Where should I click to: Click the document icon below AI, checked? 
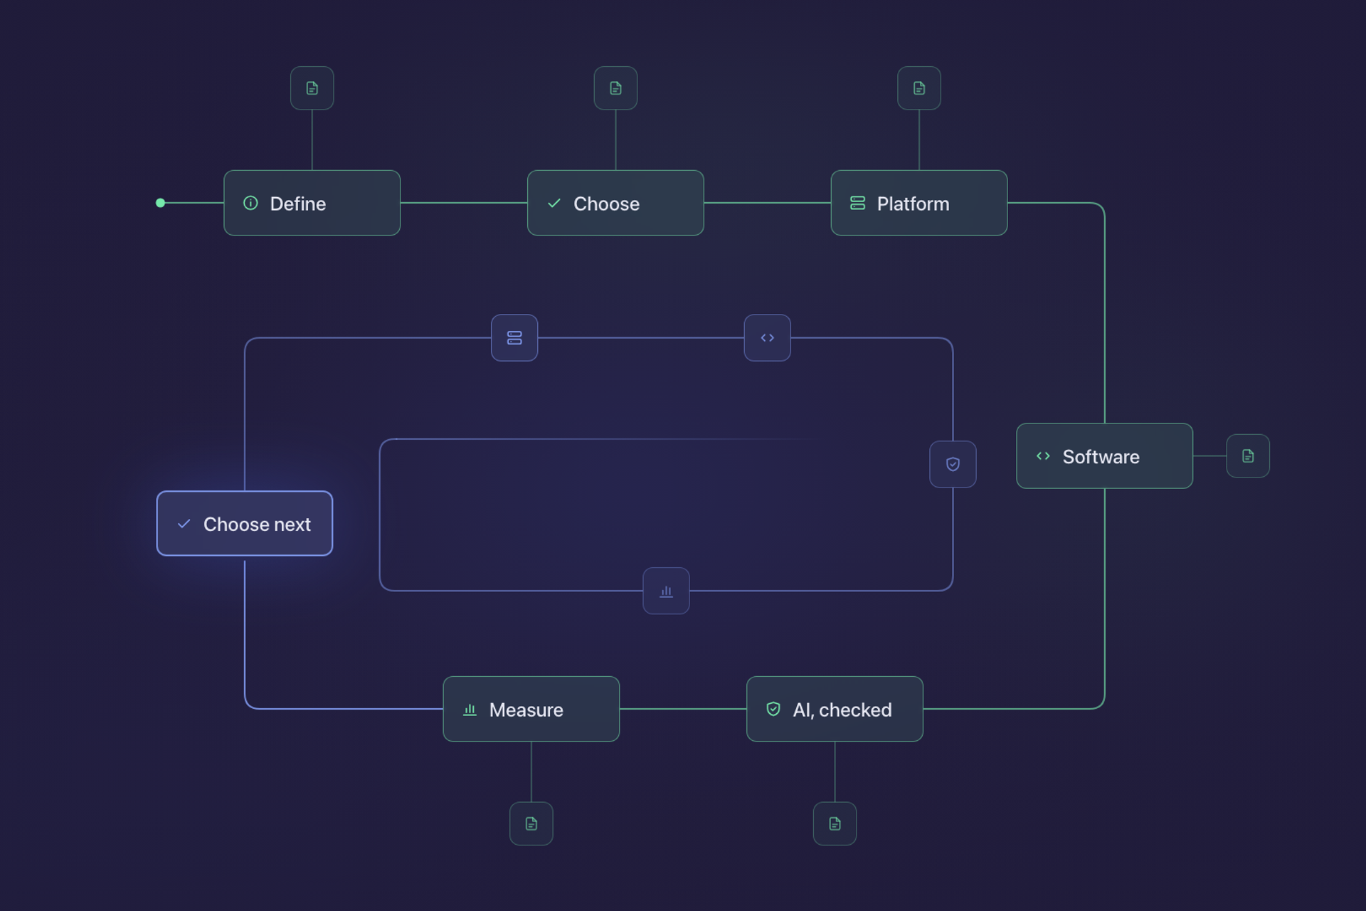point(835,823)
